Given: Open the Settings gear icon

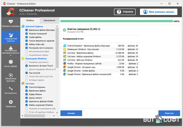Looking at the screenshot, I should coord(11,102).
